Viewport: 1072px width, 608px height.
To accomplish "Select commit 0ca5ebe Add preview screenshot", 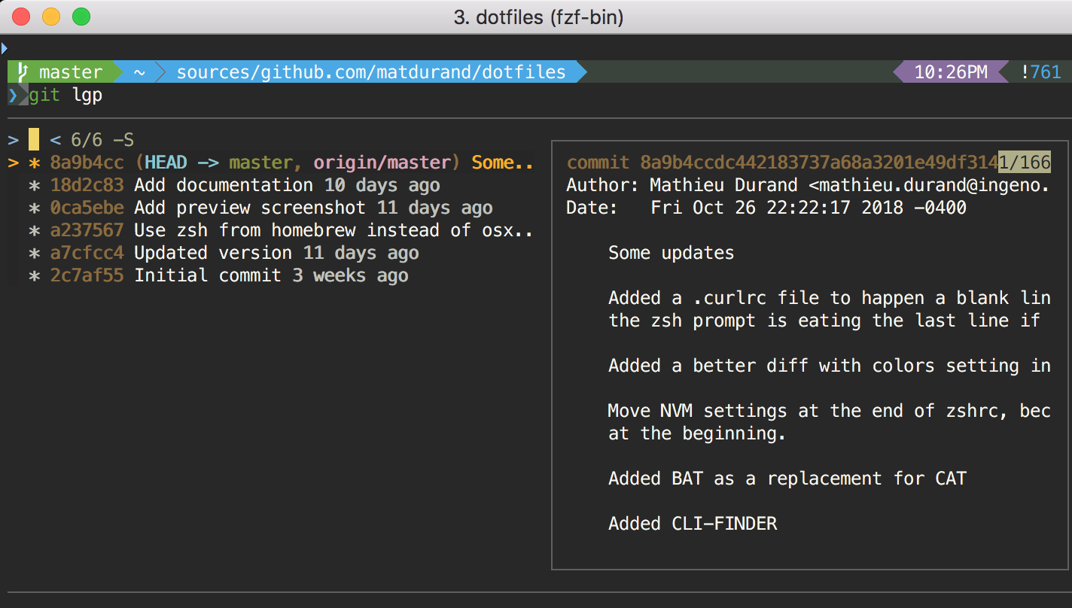I will click(261, 208).
